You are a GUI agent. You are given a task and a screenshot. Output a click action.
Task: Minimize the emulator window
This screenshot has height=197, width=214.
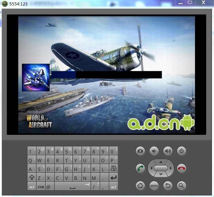coord(180,3)
